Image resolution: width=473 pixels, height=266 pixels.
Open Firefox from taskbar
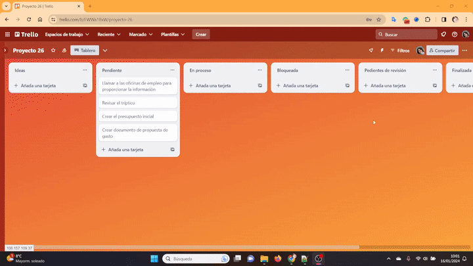278,259
